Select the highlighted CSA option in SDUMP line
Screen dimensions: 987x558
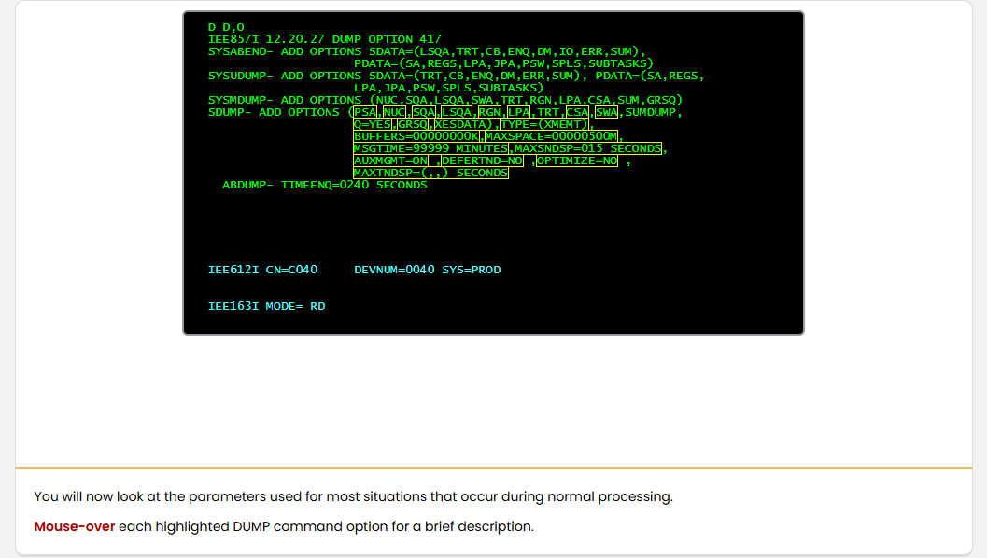577,112
